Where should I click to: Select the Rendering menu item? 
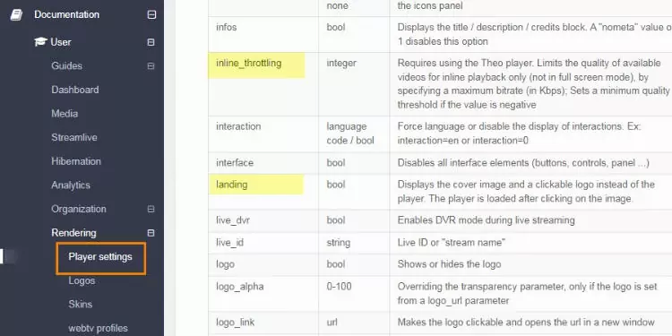coord(73,233)
